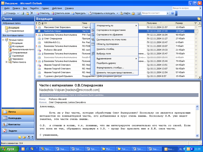Image resolution: width=203 pixels, height=152 pixels.
Task: Click the message list scroll down arrow
Action: (200, 77)
